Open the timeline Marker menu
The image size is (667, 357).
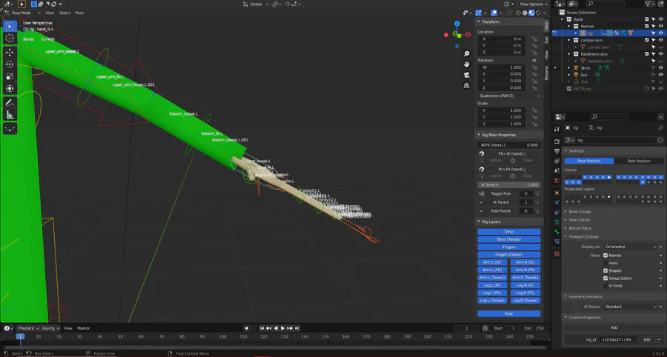(83, 328)
